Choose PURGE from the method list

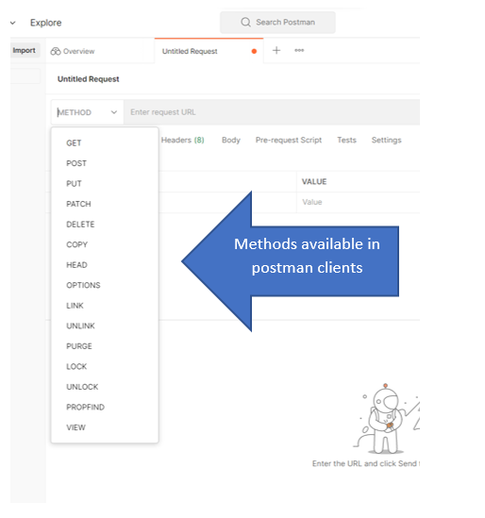point(105,346)
